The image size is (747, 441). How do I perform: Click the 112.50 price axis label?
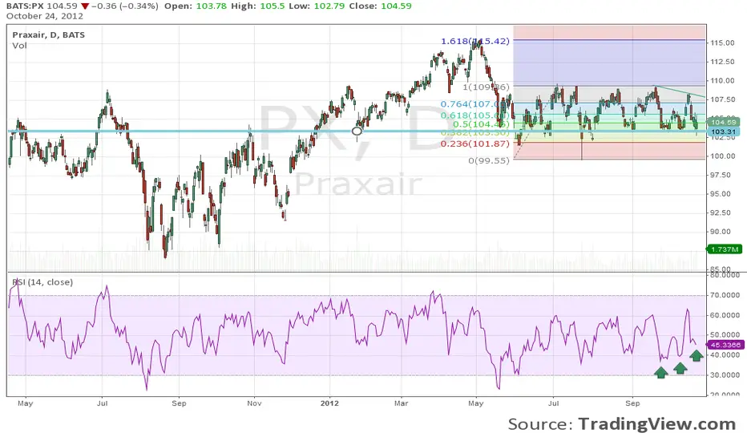(722, 62)
